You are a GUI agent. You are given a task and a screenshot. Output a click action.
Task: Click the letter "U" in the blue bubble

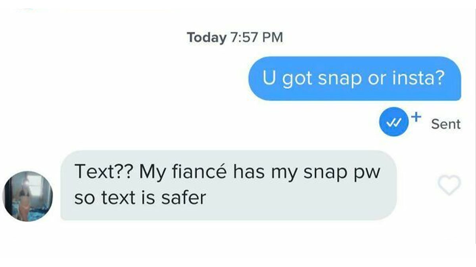tap(269, 78)
